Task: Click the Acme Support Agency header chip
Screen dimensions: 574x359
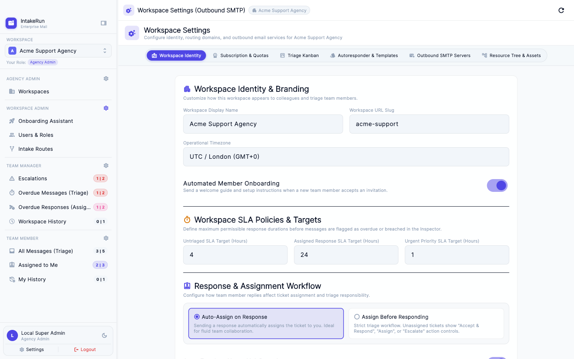Action: (279, 10)
